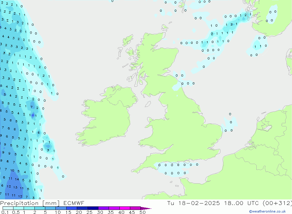Click the '10' precipitation value in the Atlantic
Image resolution: width=292 pixels, height=214 pixels.
[x=12, y=170]
